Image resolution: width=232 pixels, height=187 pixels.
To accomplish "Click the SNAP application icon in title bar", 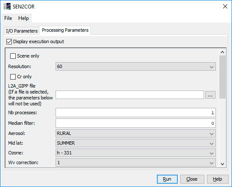I will coord(7,6).
